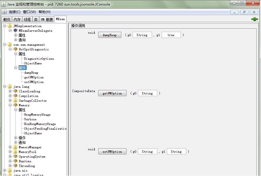Open the 连接(C) menu

click(x=15, y=12)
